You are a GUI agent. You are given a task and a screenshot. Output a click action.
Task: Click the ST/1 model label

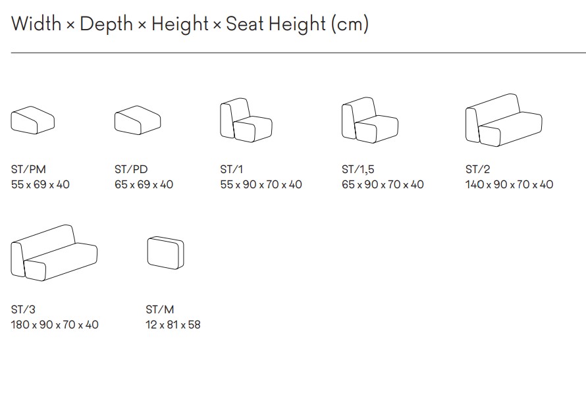(x=231, y=169)
